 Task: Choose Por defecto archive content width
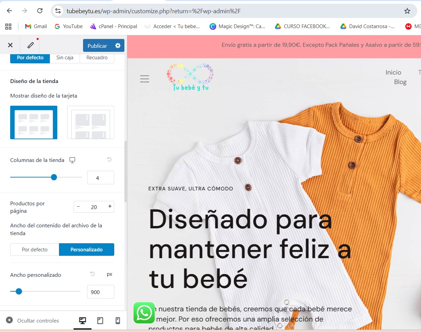(x=35, y=250)
